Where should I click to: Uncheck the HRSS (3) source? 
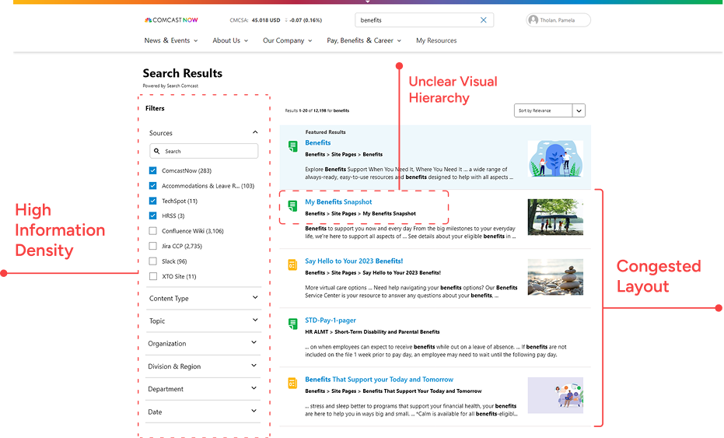(x=153, y=215)
